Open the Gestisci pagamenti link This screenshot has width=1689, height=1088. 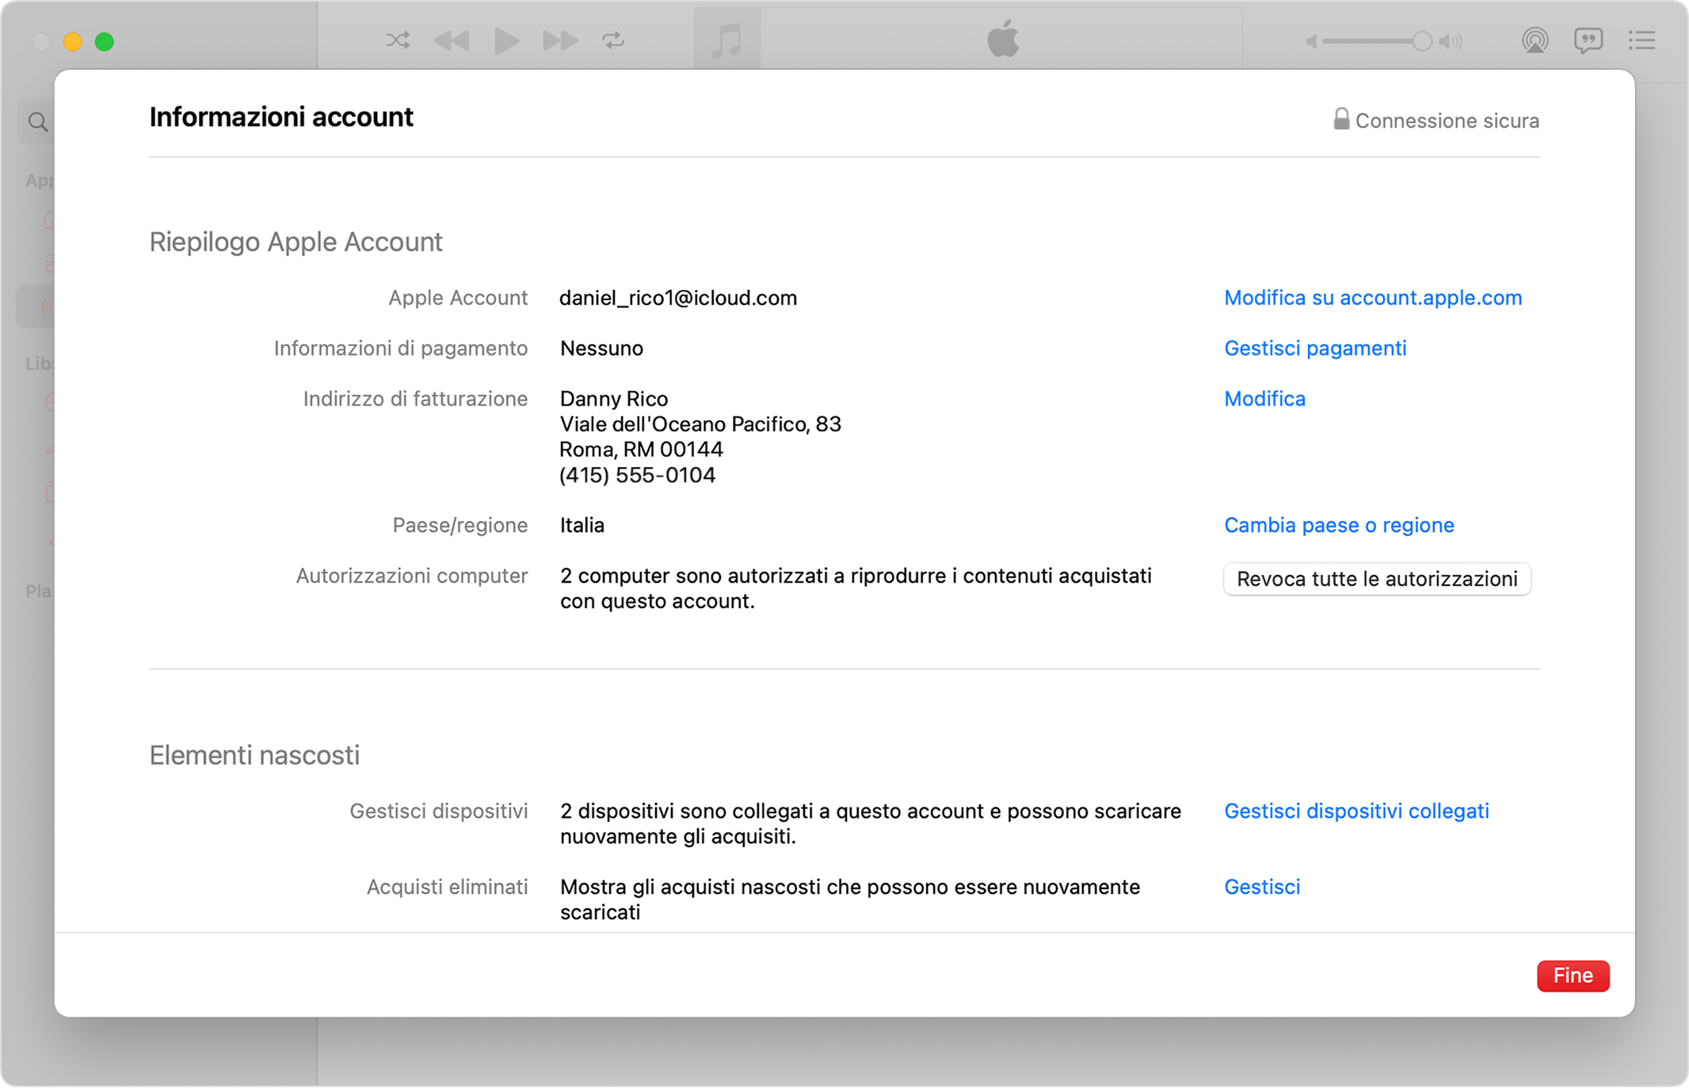[x=1315, y=348]
